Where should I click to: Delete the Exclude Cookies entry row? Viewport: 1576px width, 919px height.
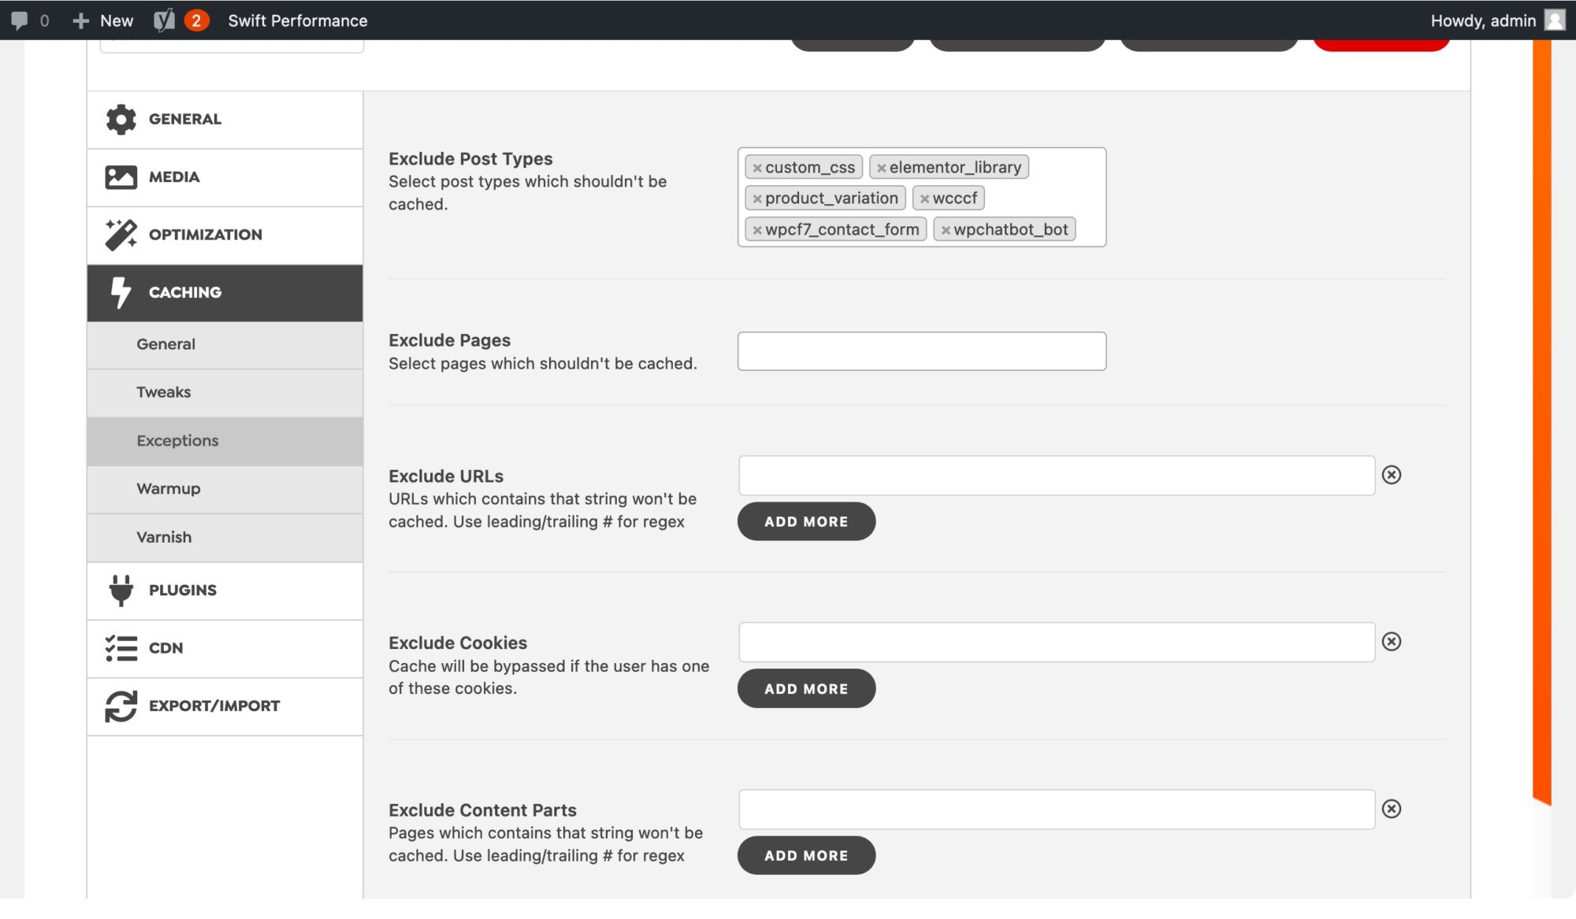pos(1392,642)
